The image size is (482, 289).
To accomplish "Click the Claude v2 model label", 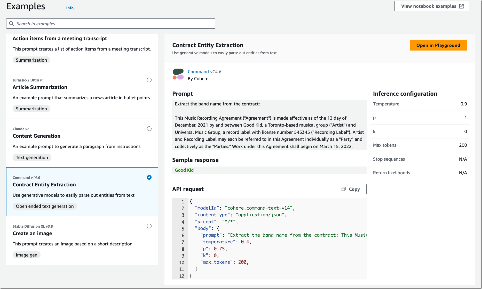I will pos(21,129).
